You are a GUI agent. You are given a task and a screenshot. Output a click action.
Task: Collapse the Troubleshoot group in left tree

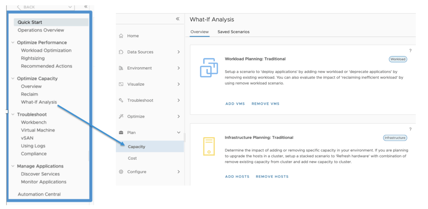[x=13, y=115]
